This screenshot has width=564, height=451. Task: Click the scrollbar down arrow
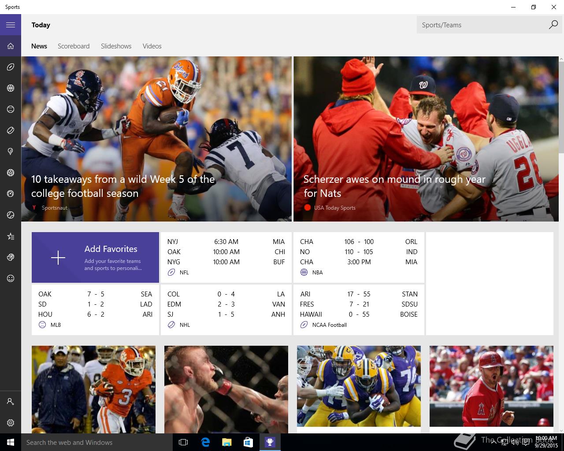561,430
